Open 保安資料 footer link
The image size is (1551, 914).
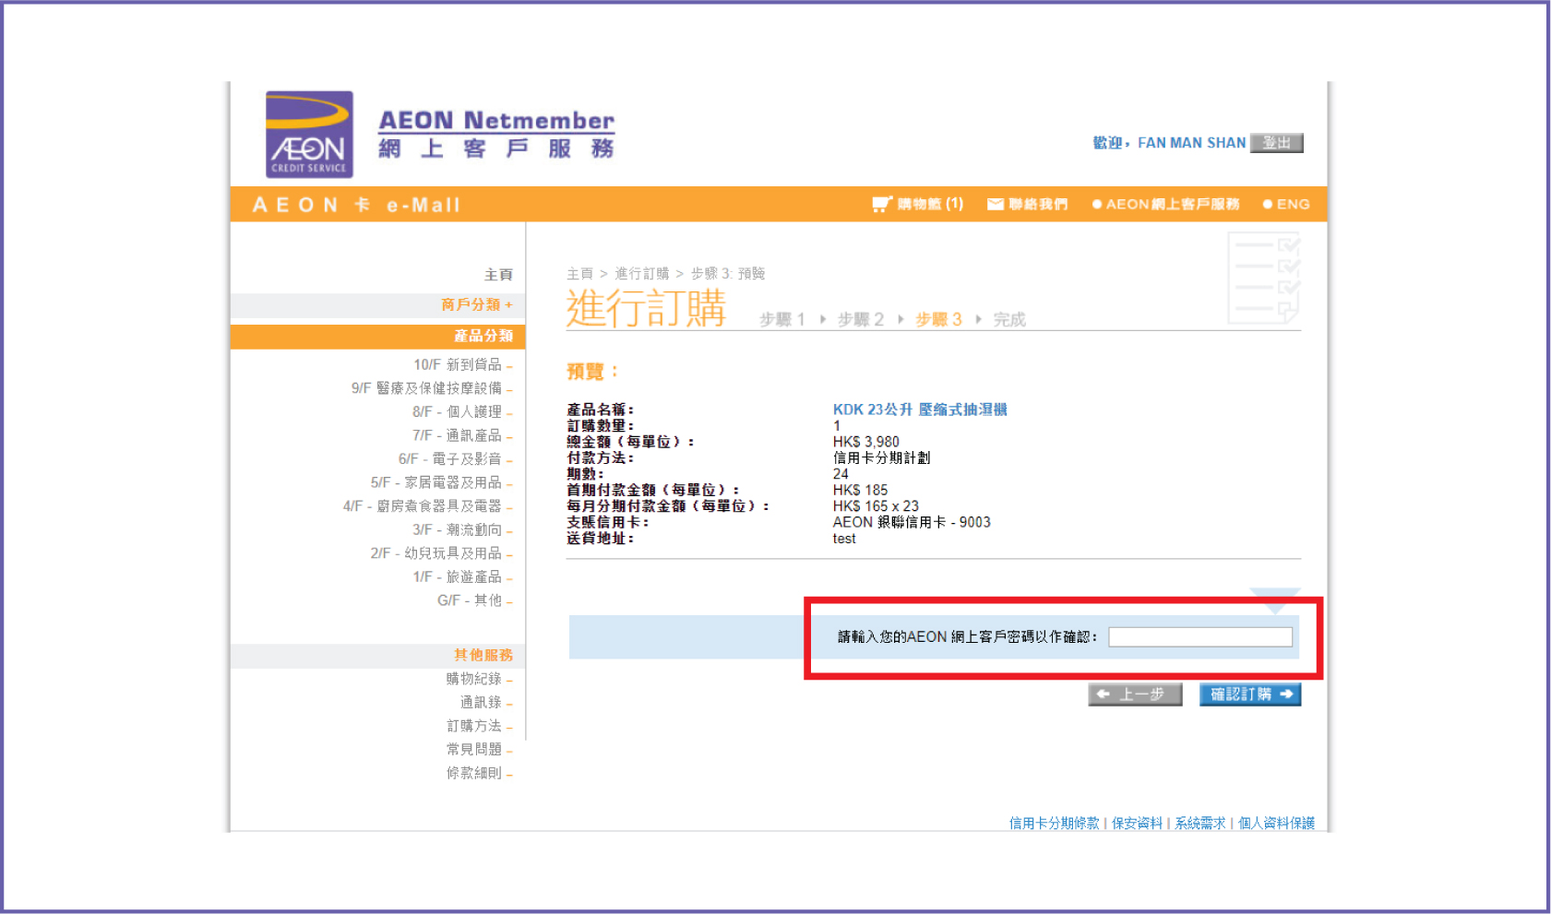pyautogui.click(x=1137, y=823)
